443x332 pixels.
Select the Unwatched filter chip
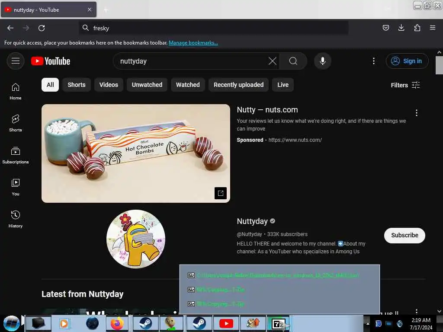pyautogui.click(x=147, y=85)
